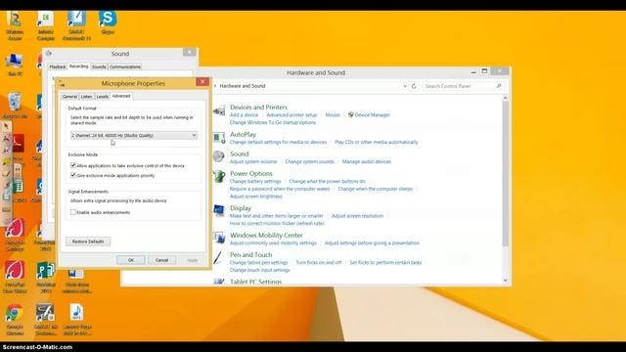This screenshot has height=352, width=626.
Task: Click the scroll-up arrow in Control Panel
Action: point(505,98)
